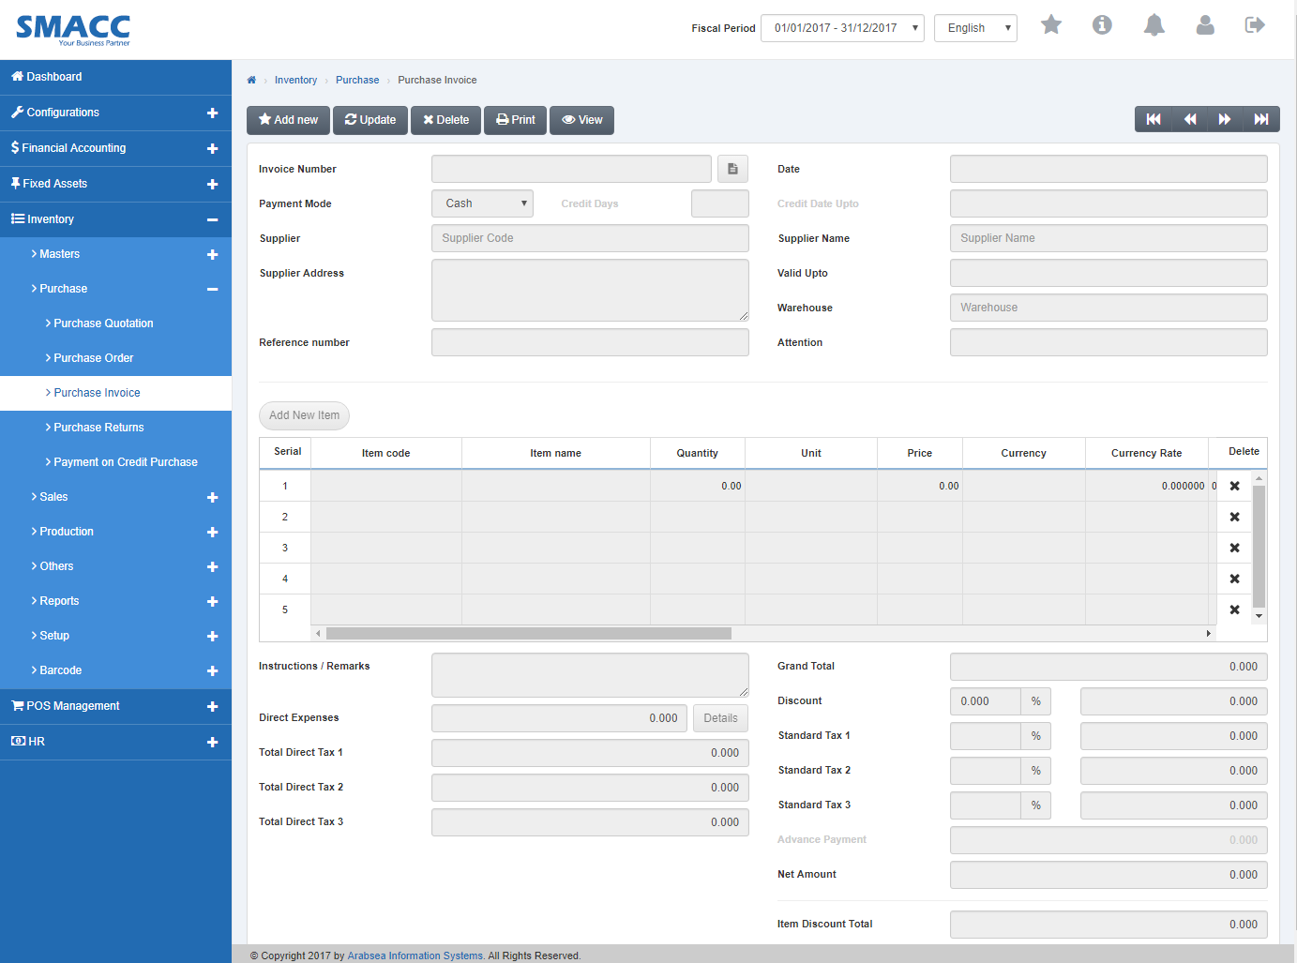Screen dimensions: 1297x963
Task: Open the user profile icon
Action: coord(1205,25)
